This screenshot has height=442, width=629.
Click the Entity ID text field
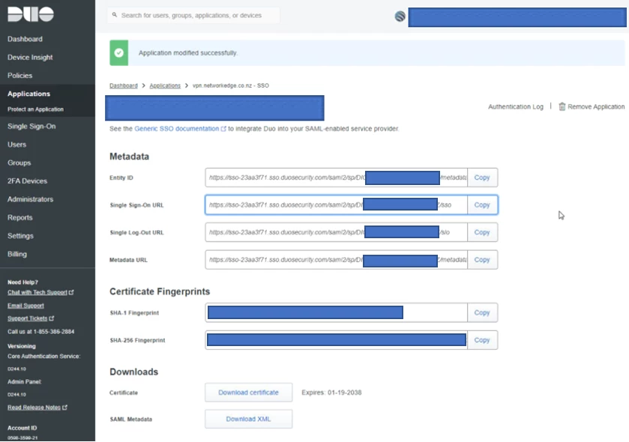point(336,178)
